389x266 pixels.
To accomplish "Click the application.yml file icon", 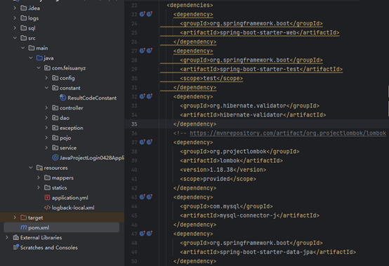I will pos(47,197).
